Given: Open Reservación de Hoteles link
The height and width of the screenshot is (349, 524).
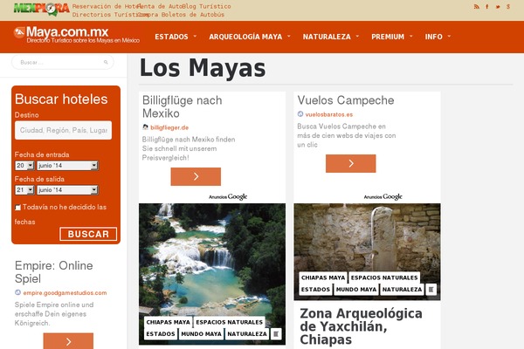Looking at the screenshot, I should pos(106,6).
